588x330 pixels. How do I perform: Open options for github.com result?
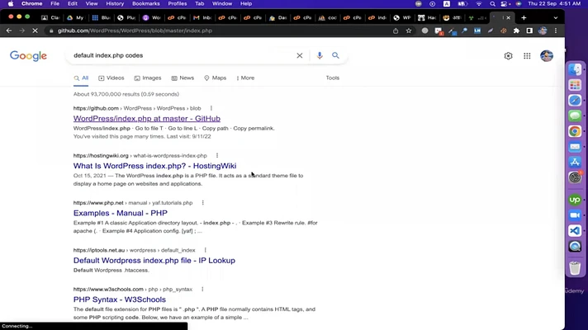coord(211,108)
